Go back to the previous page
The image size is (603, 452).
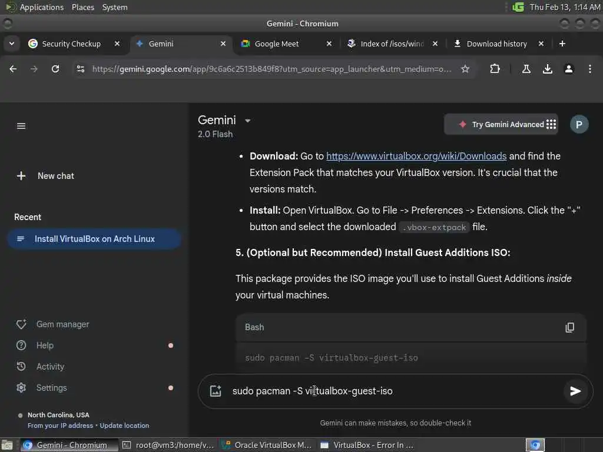coord(13,69)
